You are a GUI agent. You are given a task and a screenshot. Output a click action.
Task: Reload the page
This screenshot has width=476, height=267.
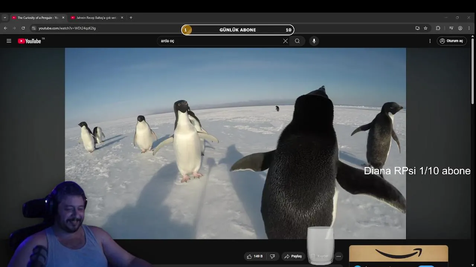click(x=23, y=28)
